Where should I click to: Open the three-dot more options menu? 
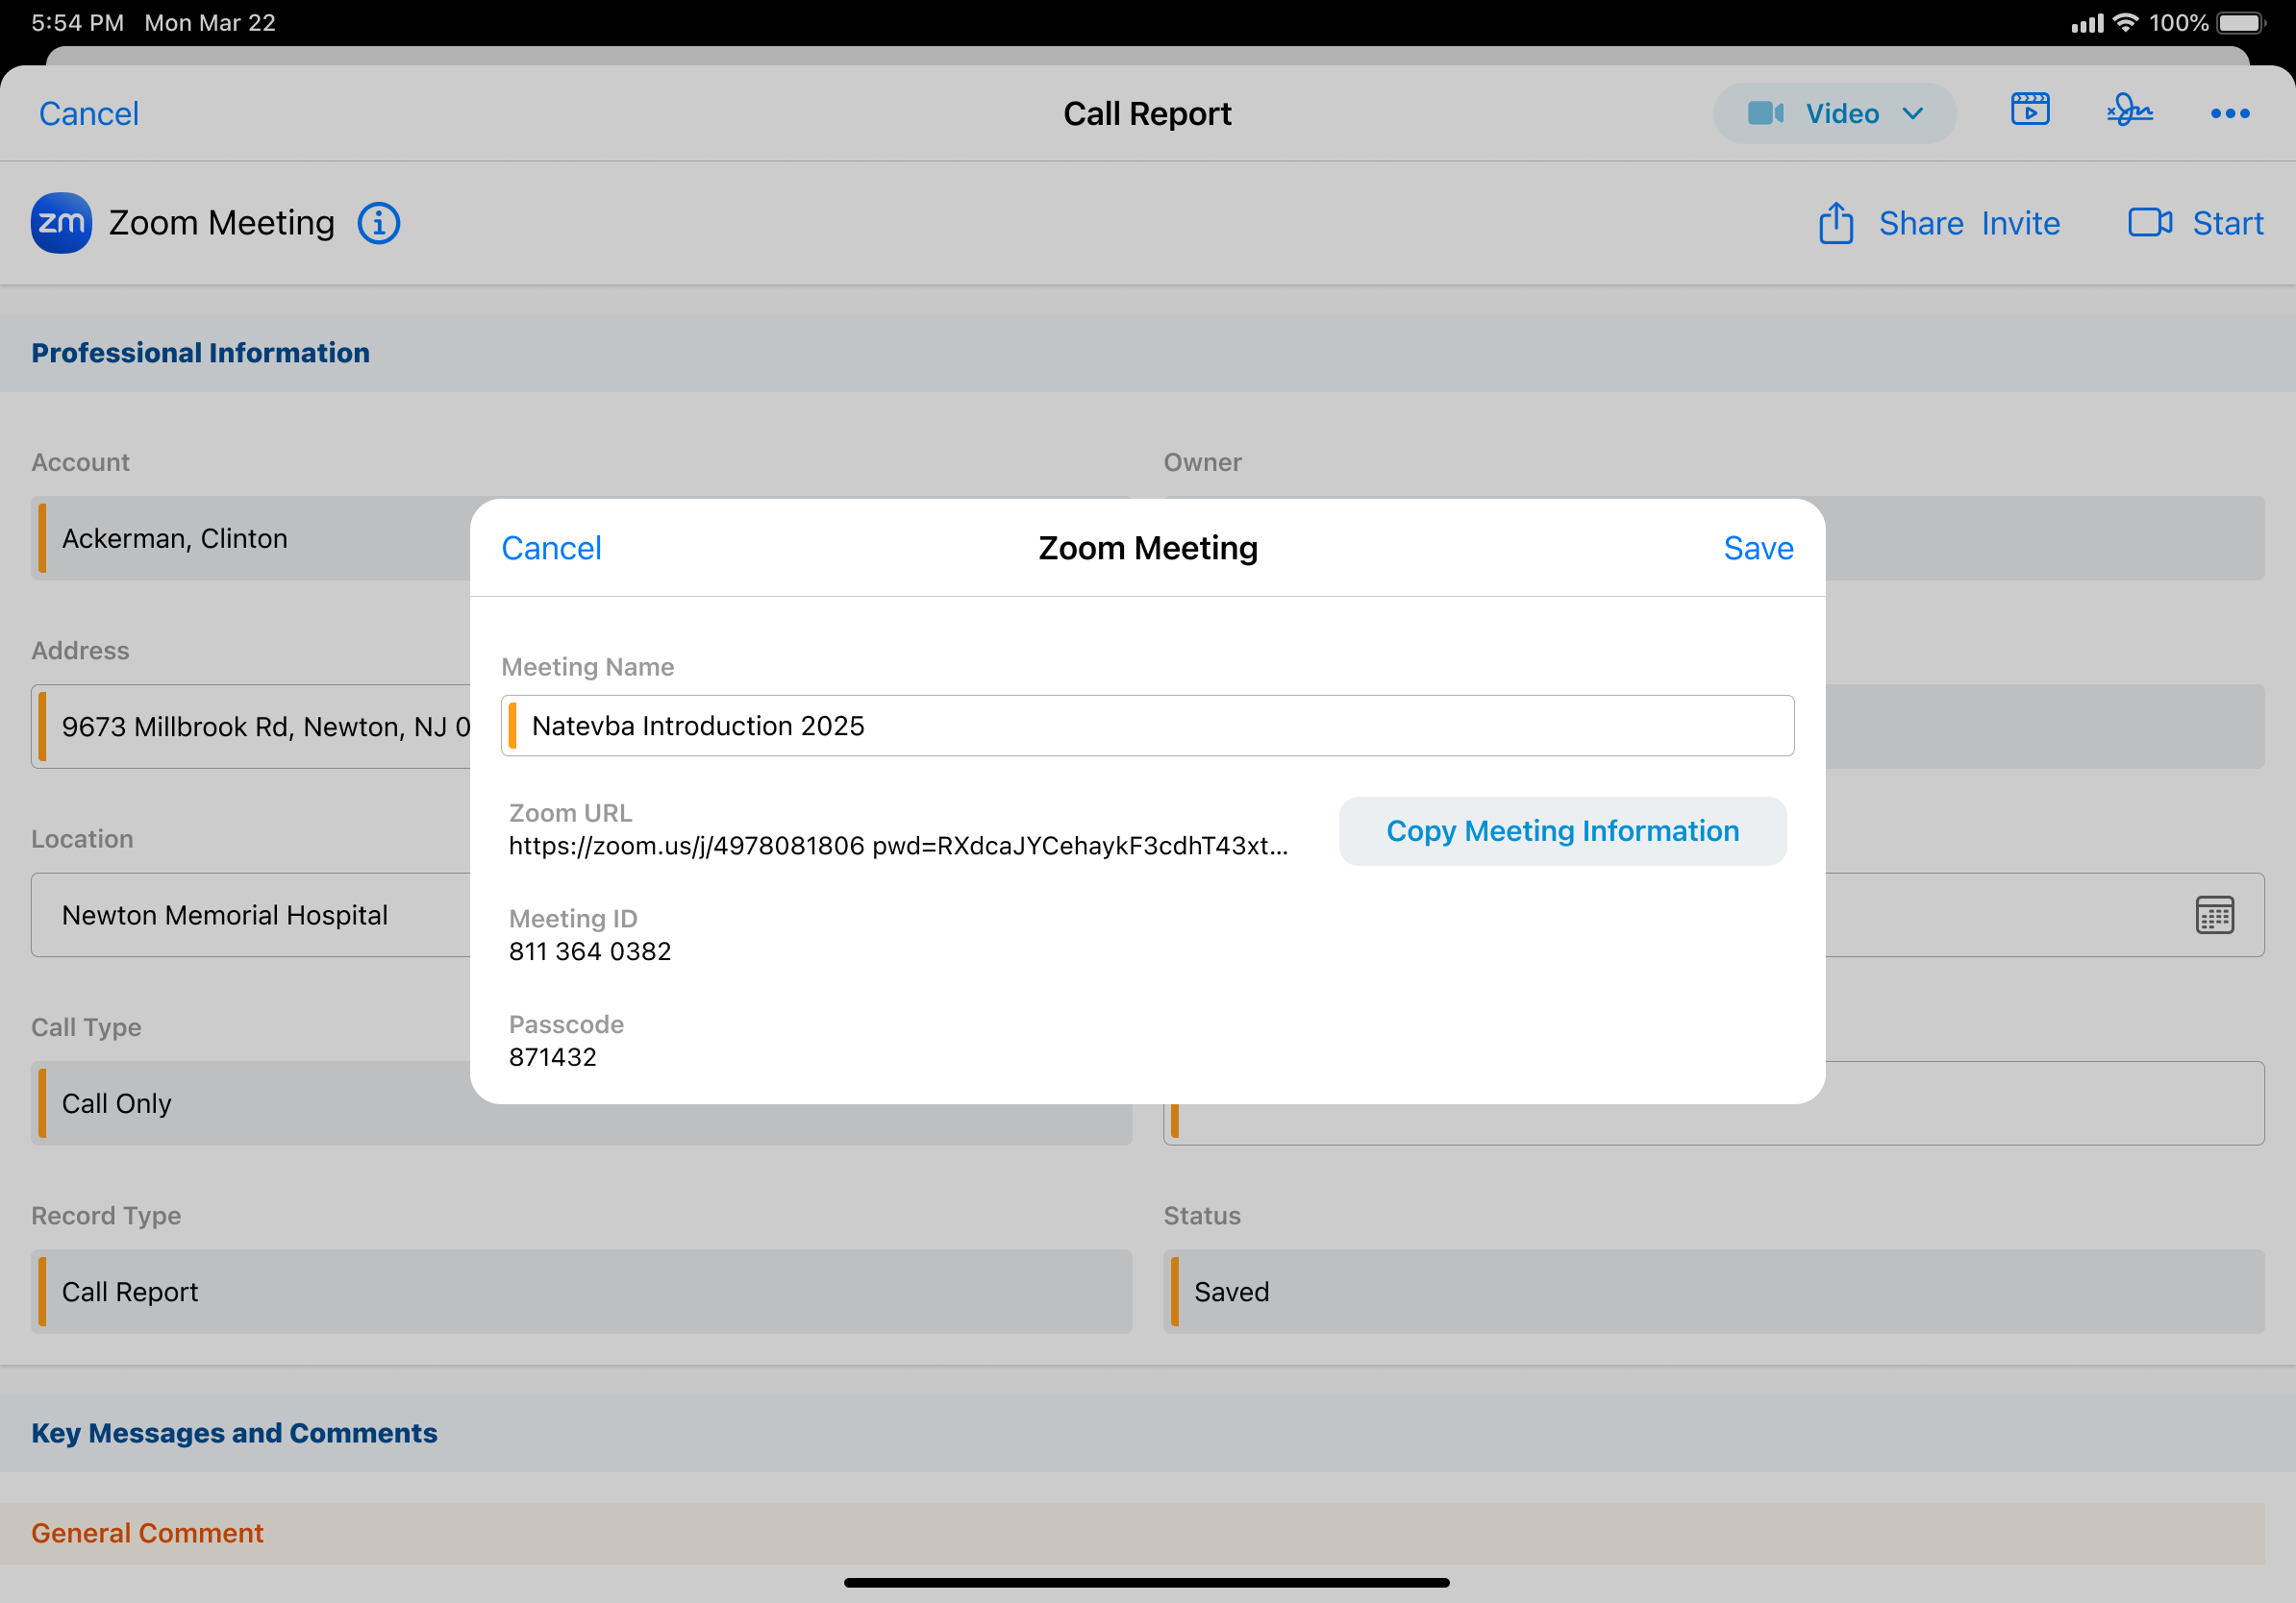pyautogui.click(x=2229, y=114)
